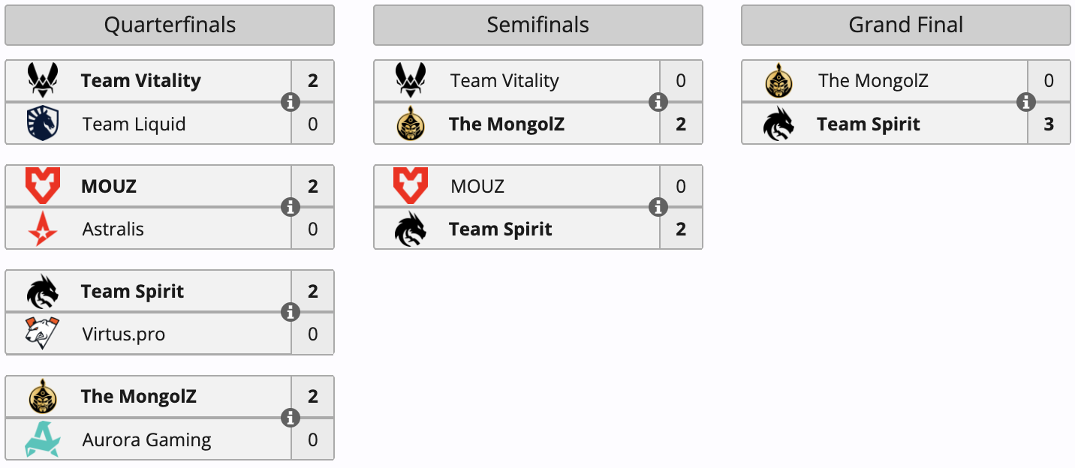Show info for MOUZ vs Spirit semifinal

click(658, 207)
